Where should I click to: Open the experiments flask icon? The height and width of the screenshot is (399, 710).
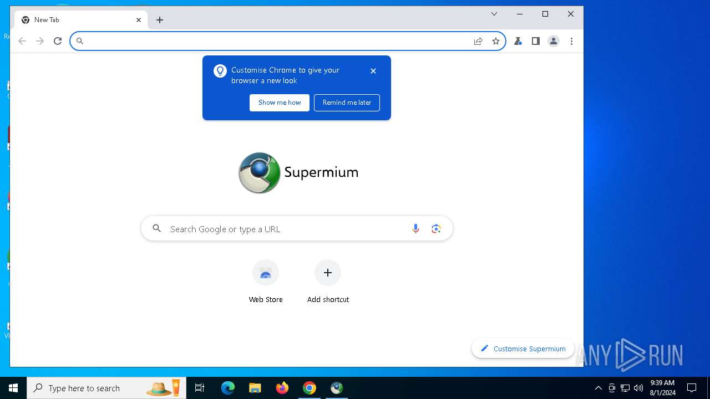(518, 41)
